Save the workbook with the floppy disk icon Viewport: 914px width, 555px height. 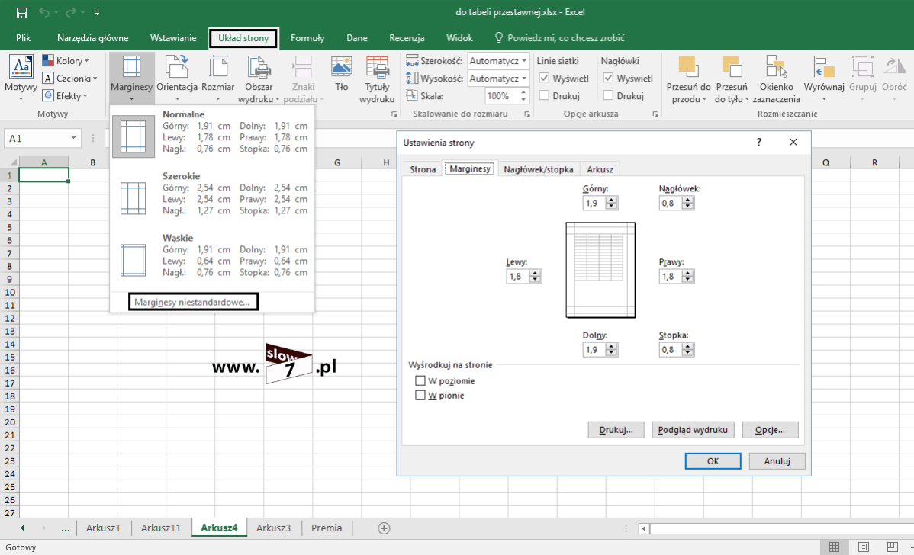point(22,12)
